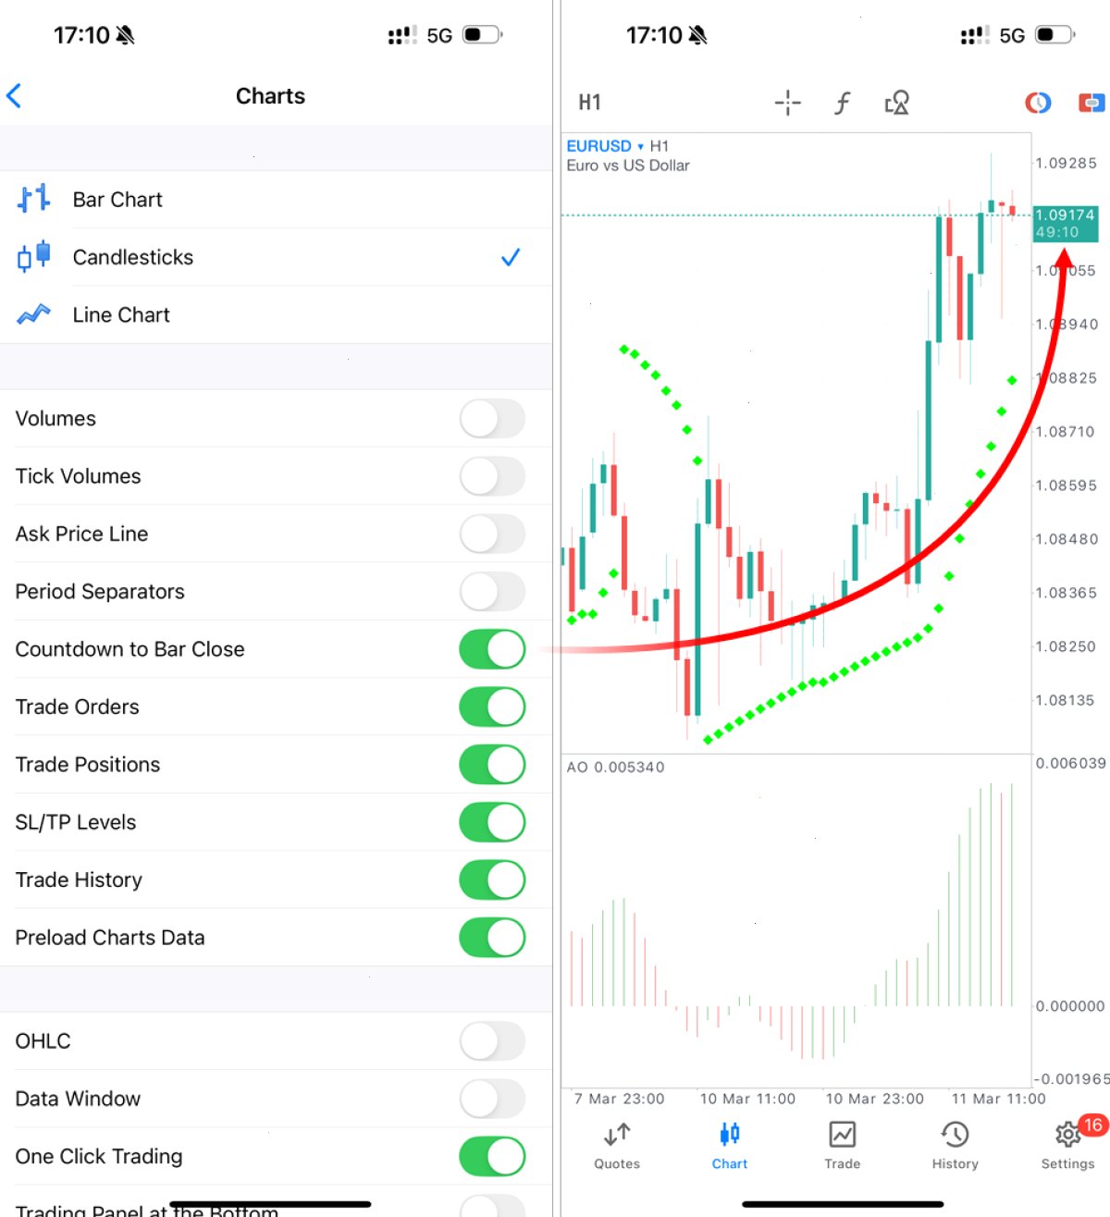Open the indicators function icon
Image resolution: width=1110 pixels, height=1217 pixels.
[842, 103]
